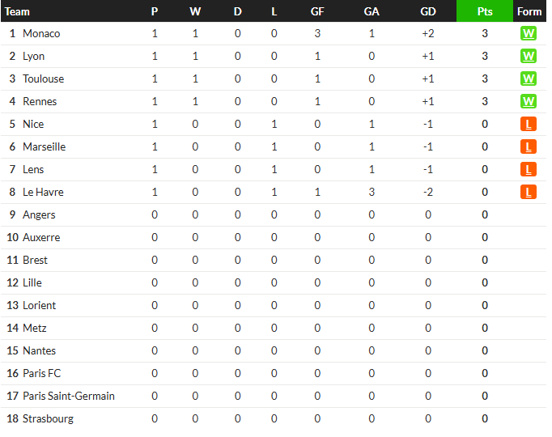This screenshot has width=552, height=437.
Task: Click Lens' orange L form badge
Action: click(x=528, y=169)
